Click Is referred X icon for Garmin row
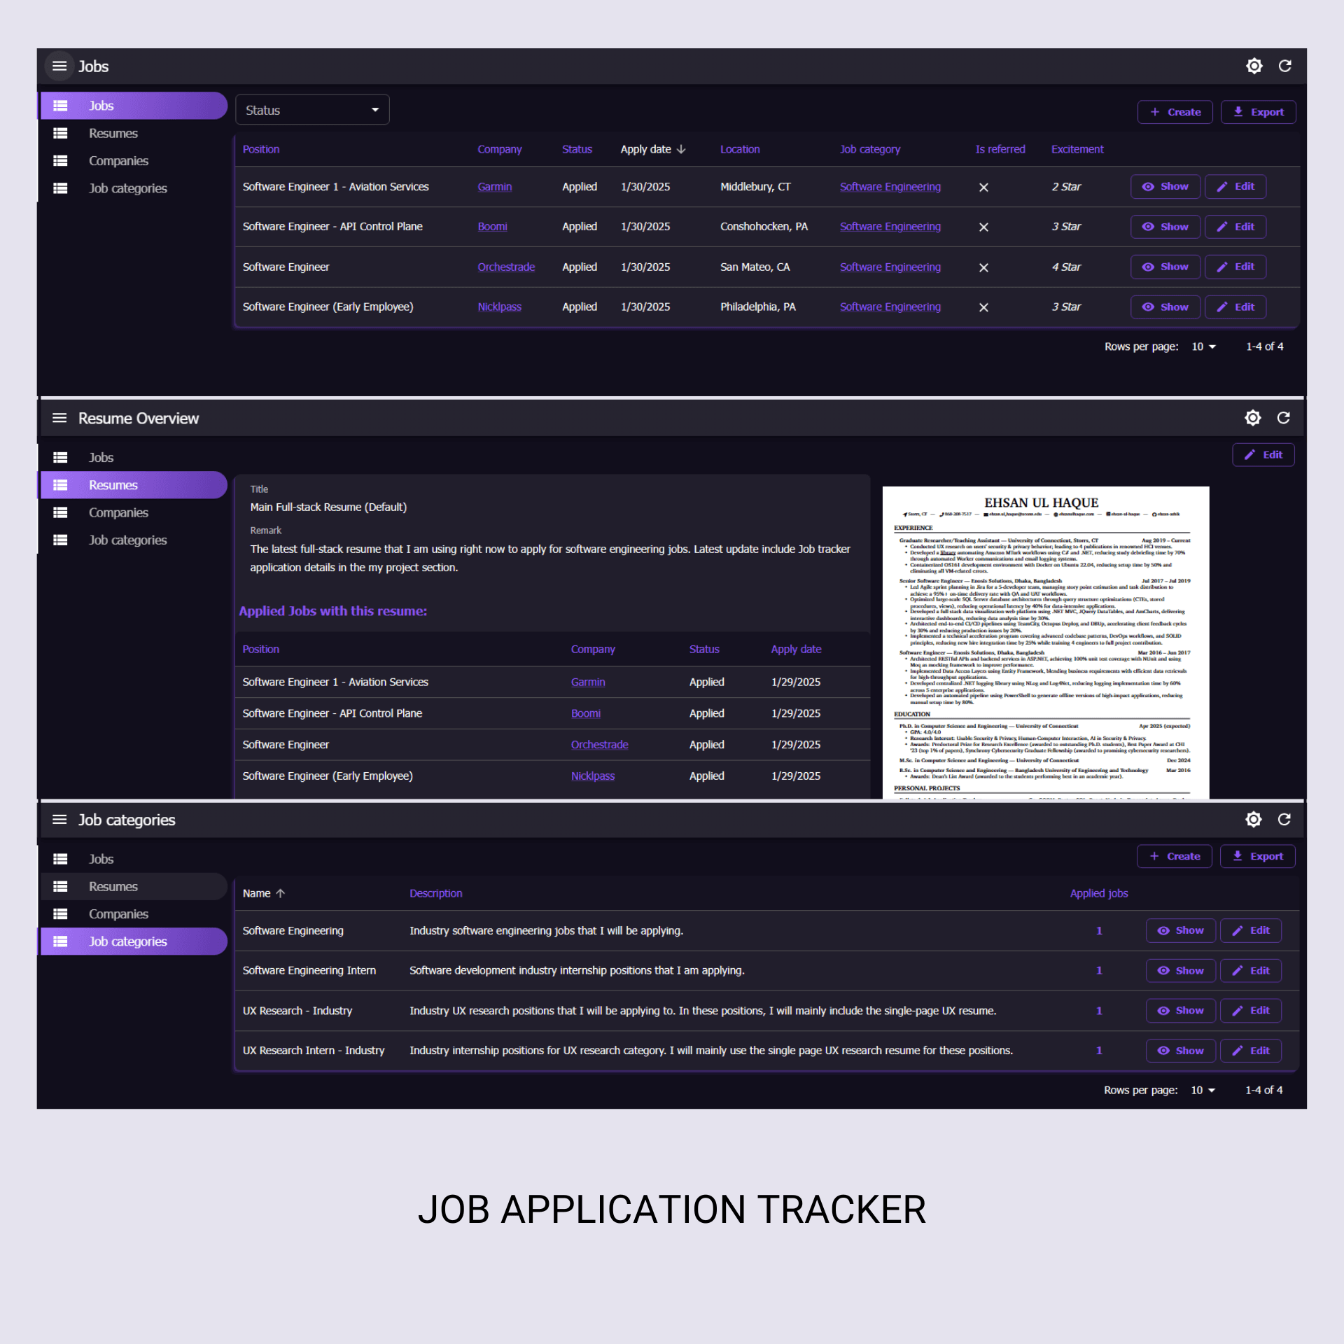The width and height of the screenshot is (1344, 1344). pos(983,187)
